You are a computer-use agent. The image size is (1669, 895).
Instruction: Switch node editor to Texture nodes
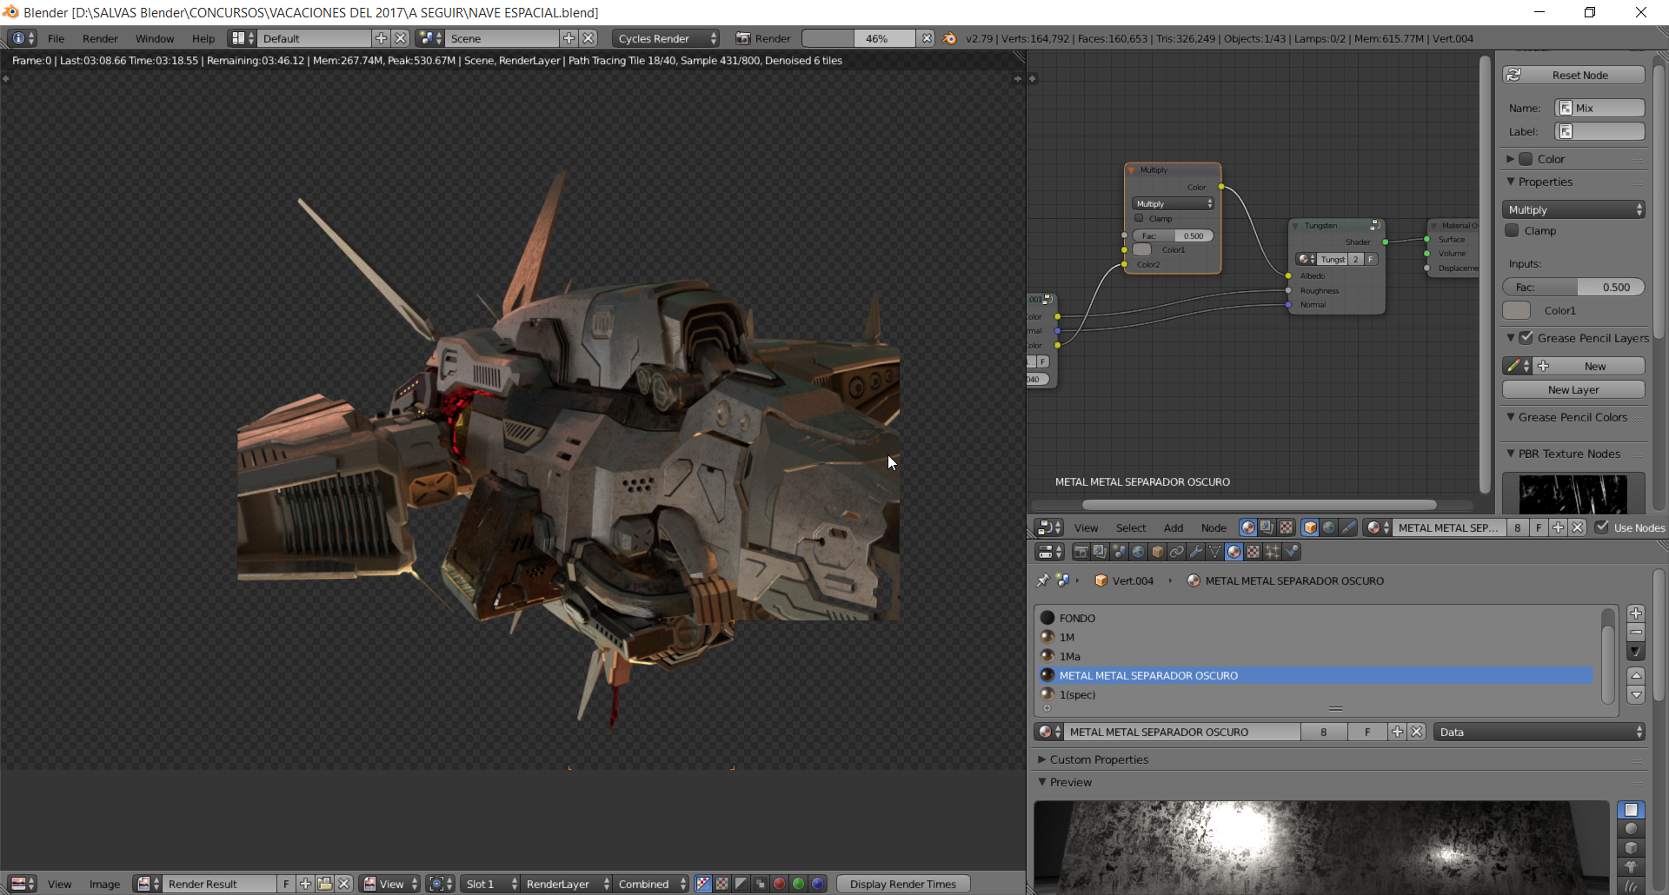point(1286,527)
